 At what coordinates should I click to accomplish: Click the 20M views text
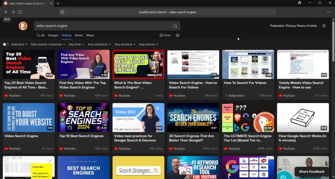(x=320, y=149)
